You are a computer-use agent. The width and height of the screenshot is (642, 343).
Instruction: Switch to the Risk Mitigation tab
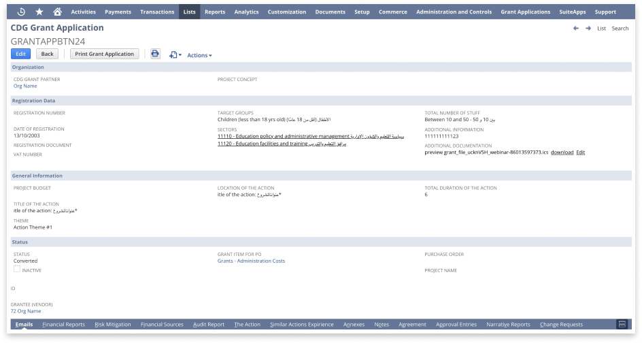[x=113, y=325]
